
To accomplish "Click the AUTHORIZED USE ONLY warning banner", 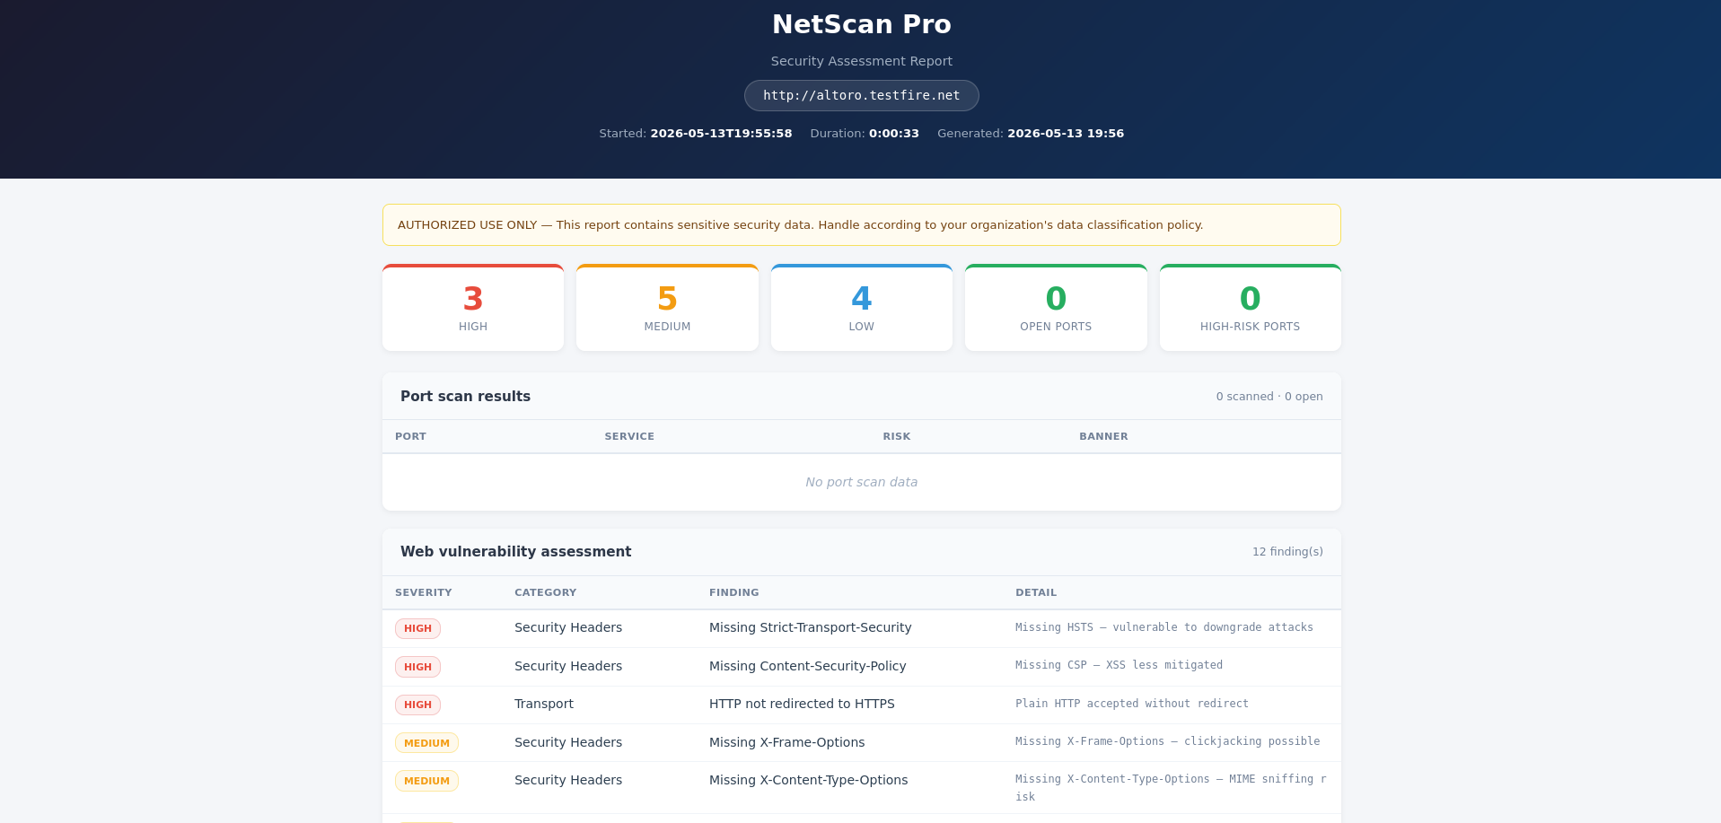I will (861, 224).
